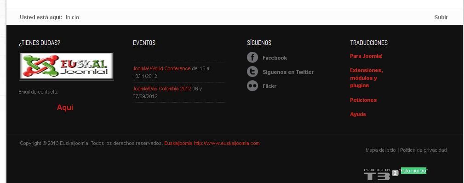Viewport: 464px width, 183px height.
Task: Open the Facebook text link
Action: tap(275, 58)
